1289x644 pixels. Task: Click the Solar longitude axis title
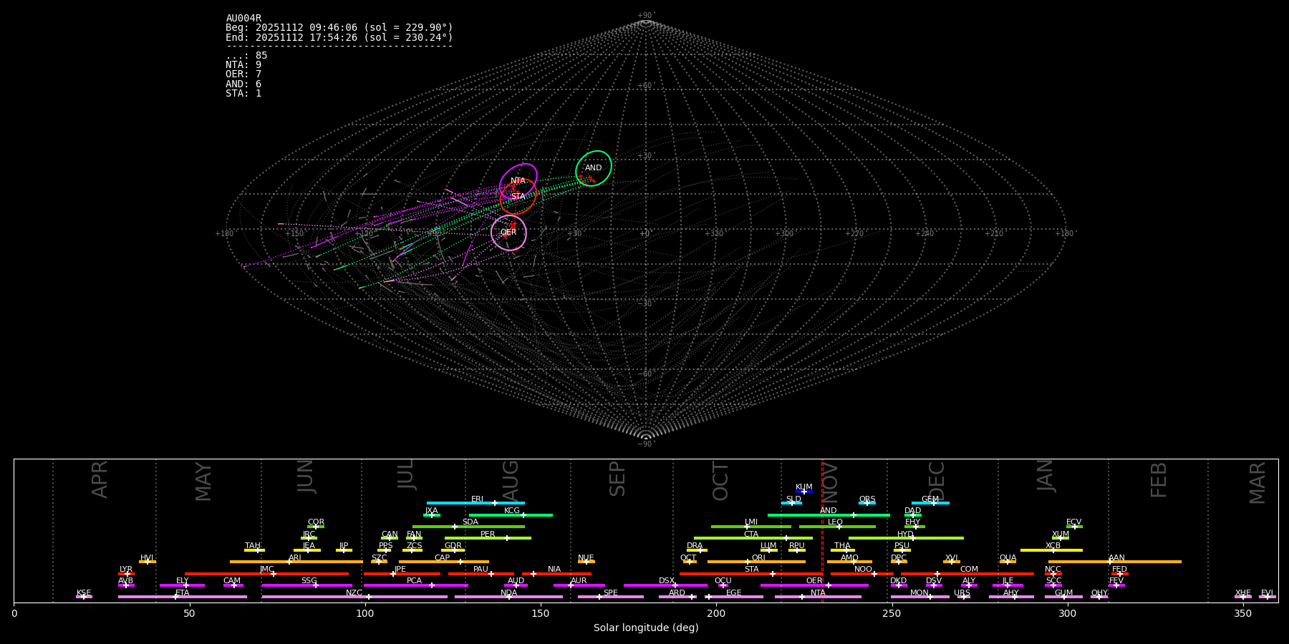645,628
